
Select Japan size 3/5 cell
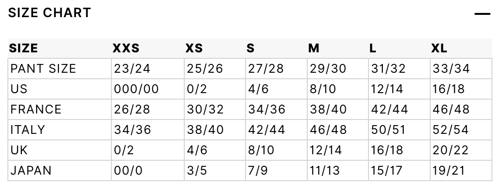click(x=197, y=170)
